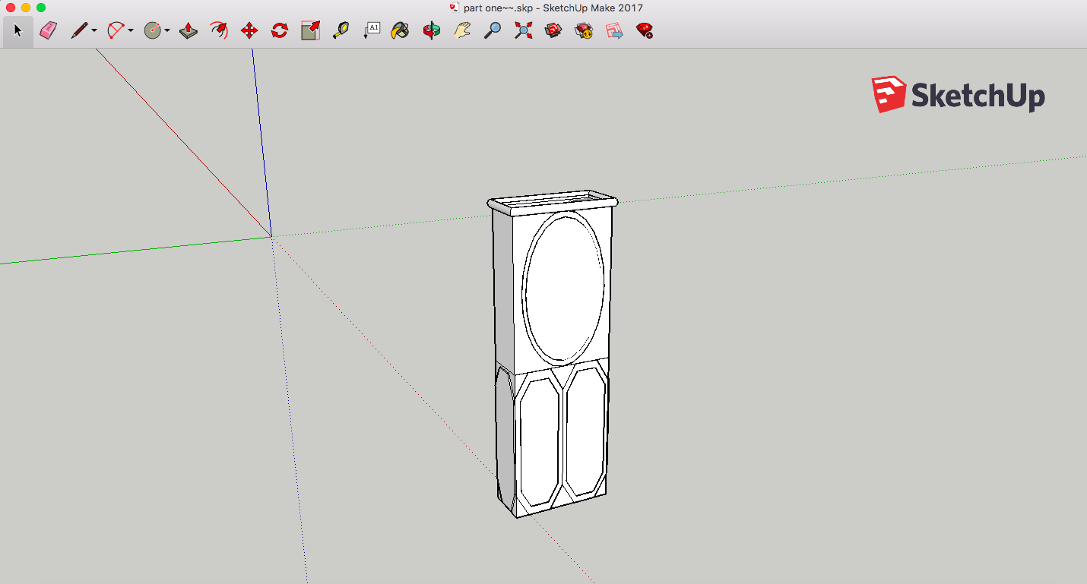Select the Move tool
The height and width of the screenshot is (584, 1087).
(249, 30)
